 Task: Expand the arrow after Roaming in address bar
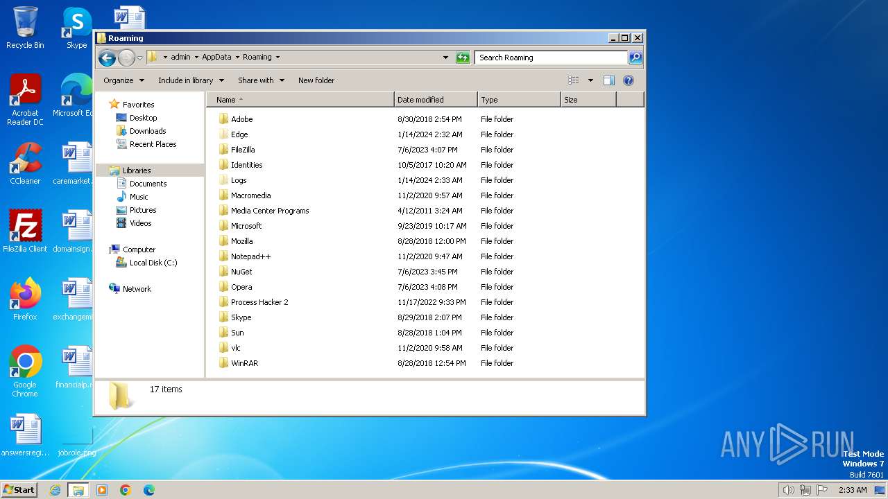click(x=277, y=58)
